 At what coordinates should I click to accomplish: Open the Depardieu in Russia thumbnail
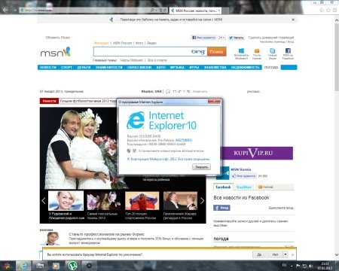(180, 201)
